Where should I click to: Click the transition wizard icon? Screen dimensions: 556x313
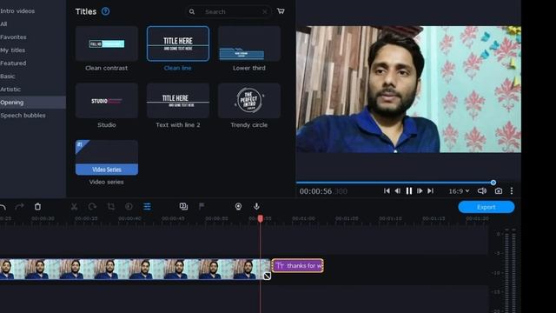[x=183, y=206]
